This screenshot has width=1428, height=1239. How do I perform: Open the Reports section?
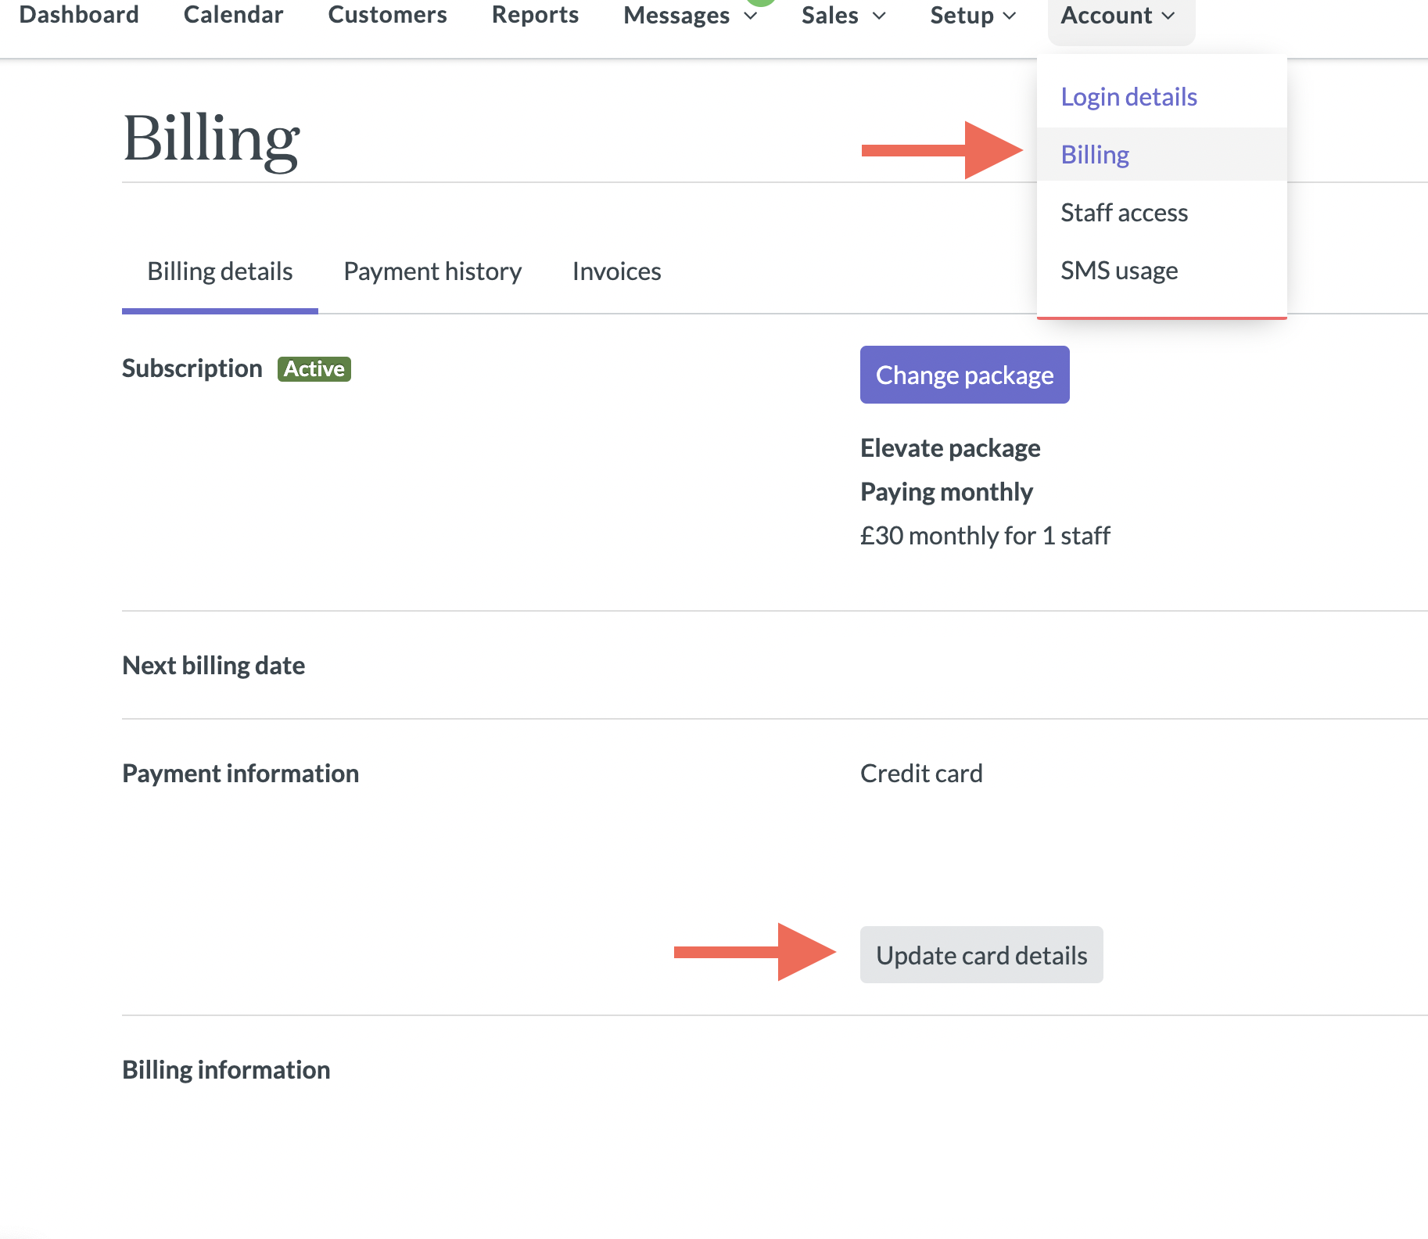coord(535,15)
